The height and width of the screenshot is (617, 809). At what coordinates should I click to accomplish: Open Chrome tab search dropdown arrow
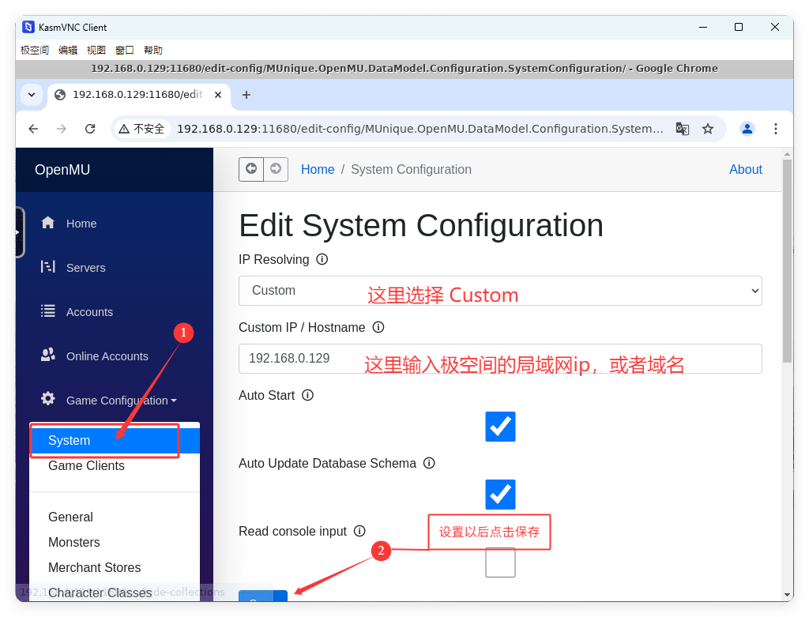(32, 95)
